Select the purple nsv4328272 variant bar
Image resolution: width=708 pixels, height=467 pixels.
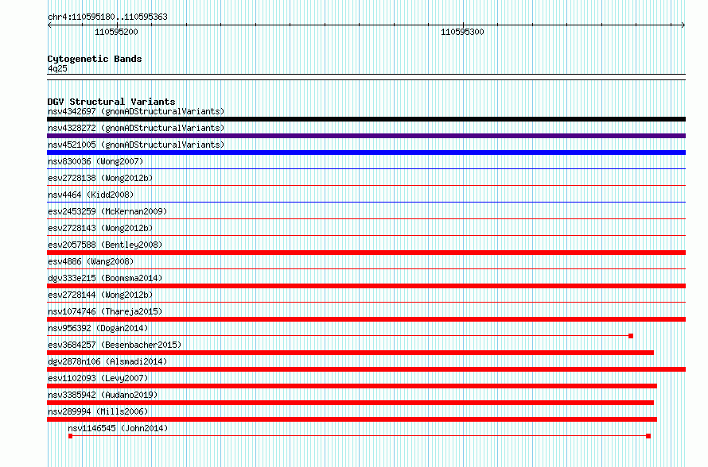coord(366,136)
